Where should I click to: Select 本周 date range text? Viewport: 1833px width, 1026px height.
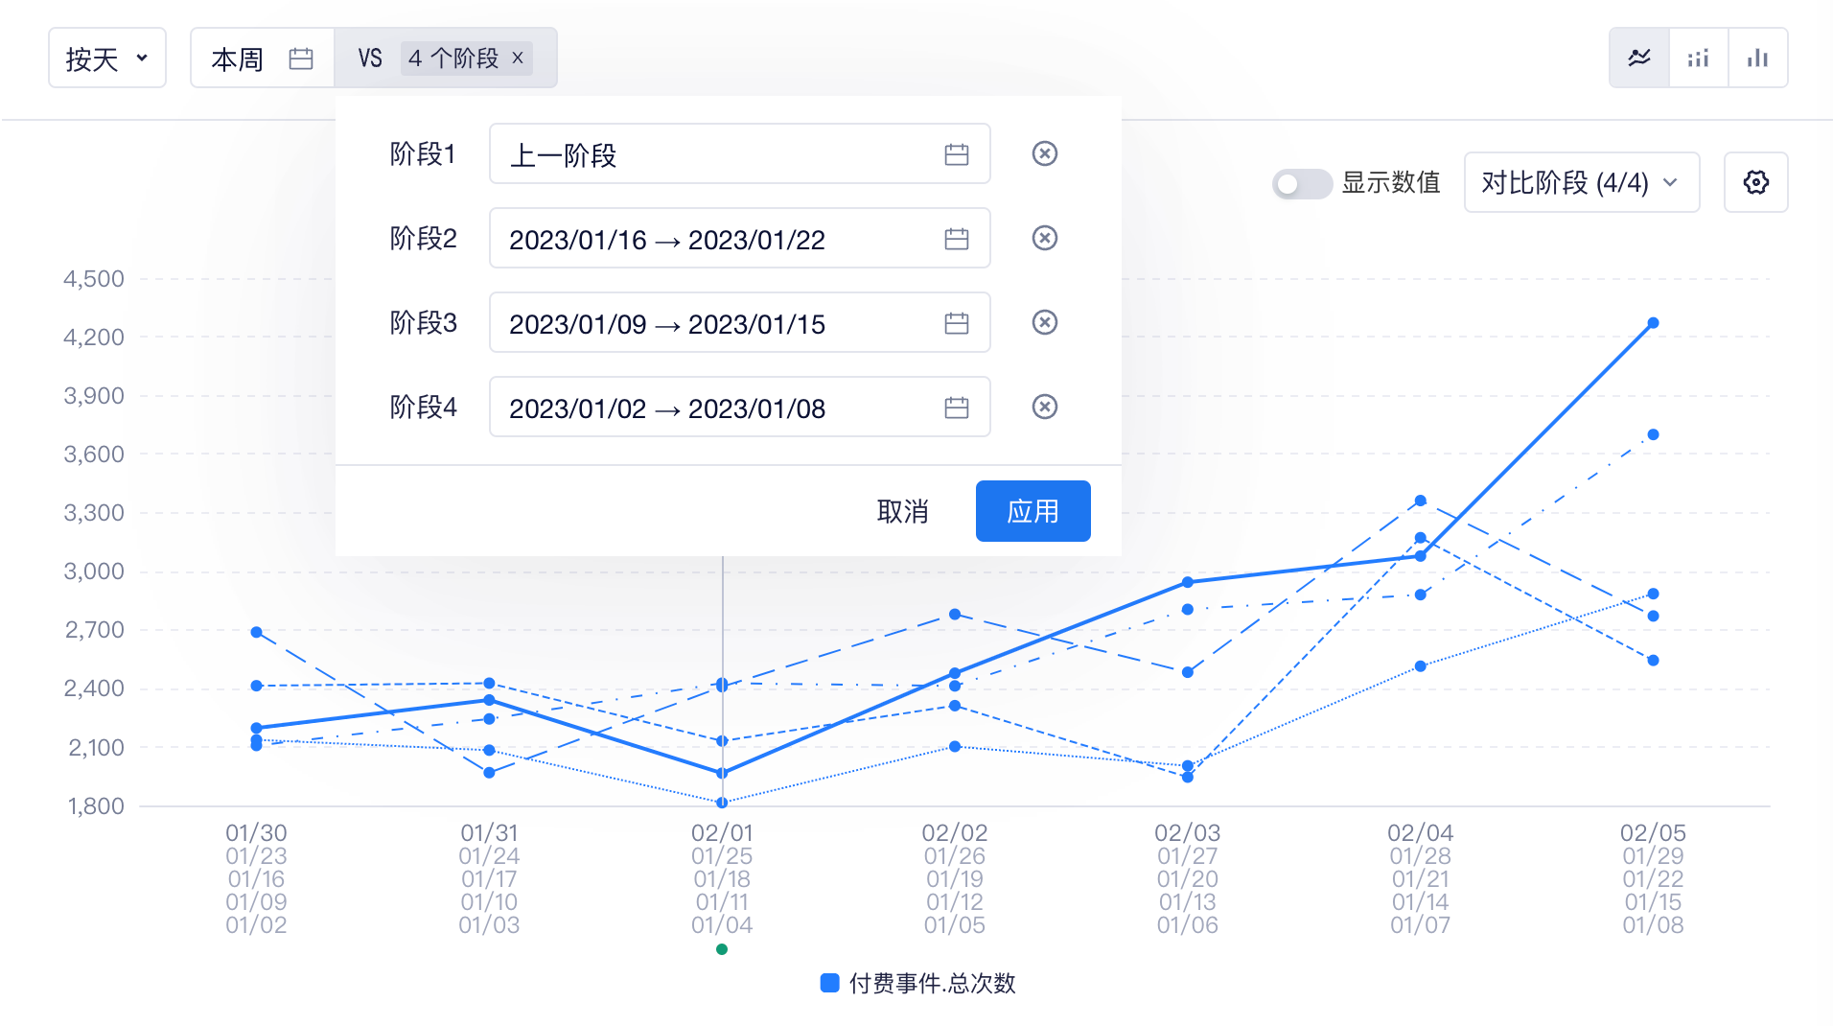coord(237,59)
